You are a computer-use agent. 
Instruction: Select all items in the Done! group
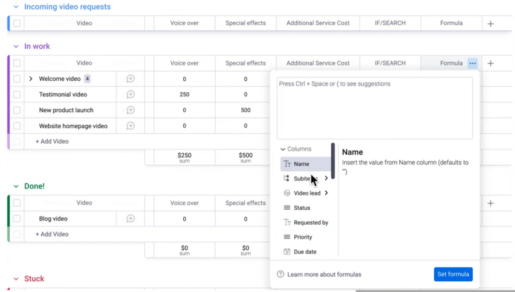(x=16, y=203)
